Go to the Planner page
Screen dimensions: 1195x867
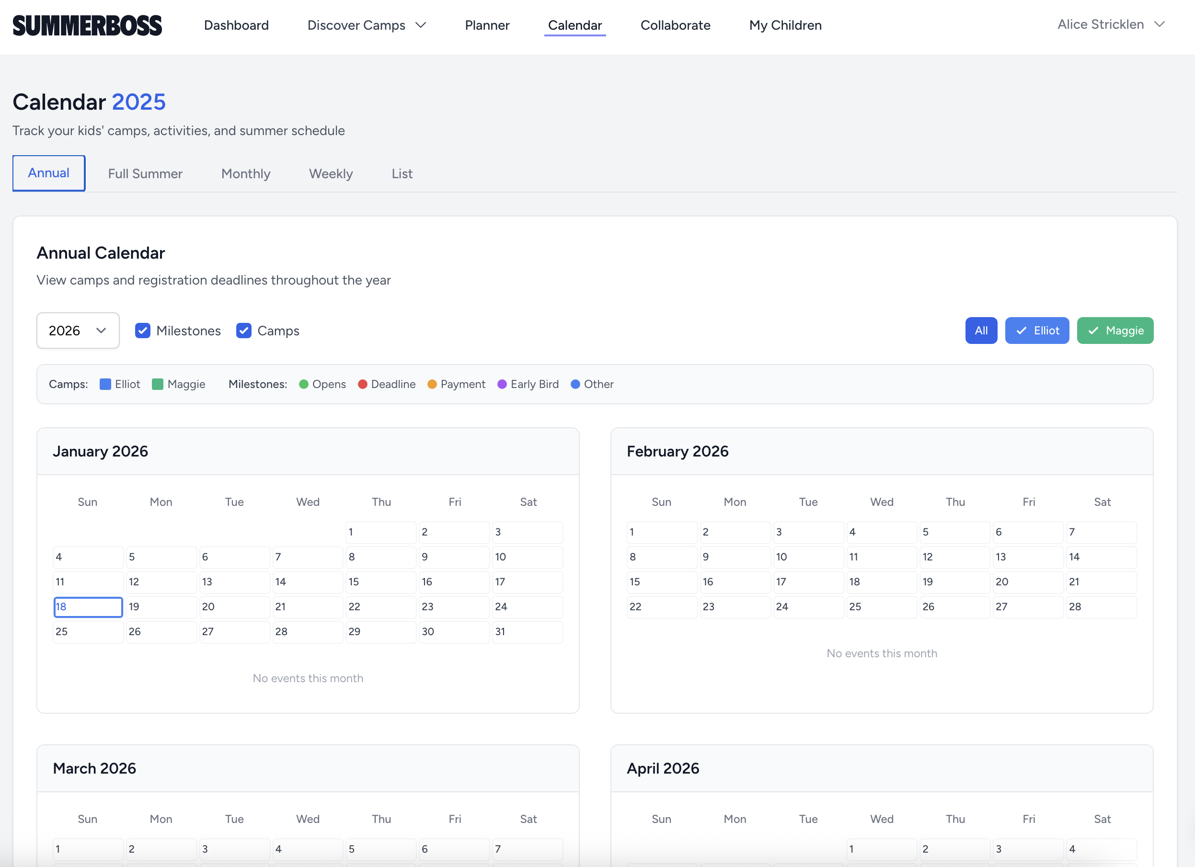point(487,25)
